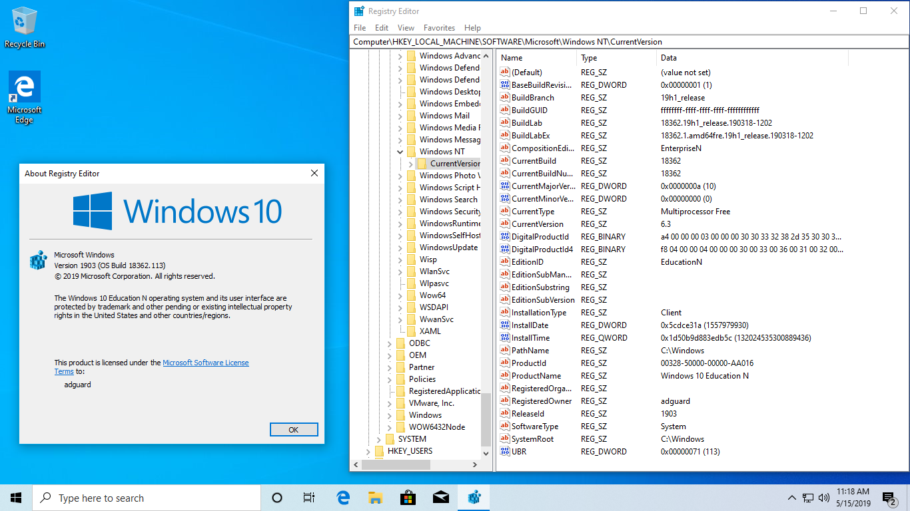This screenshot has width=910, height=511.
Task: Select the WlanSvc key in tree
Action: coord(434,271)
